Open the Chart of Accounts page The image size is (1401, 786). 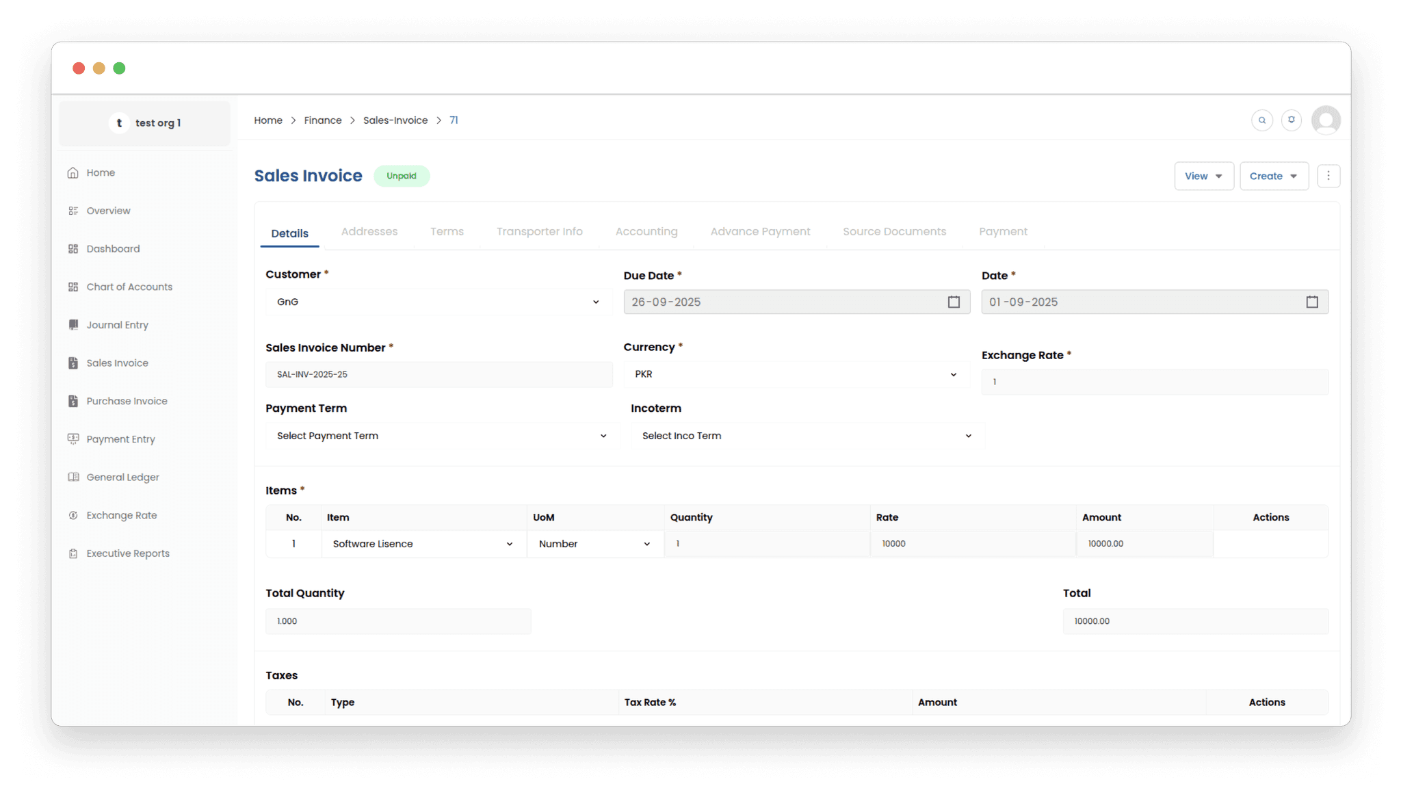(x=129, y=287)
